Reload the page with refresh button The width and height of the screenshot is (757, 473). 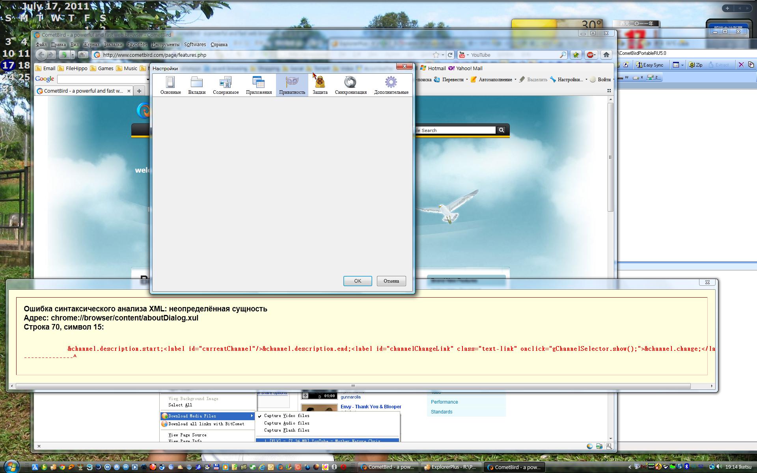coord(450,55)
